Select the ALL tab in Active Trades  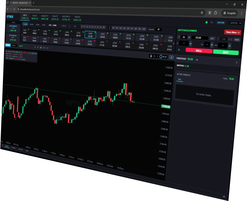[x=180, y=79]
